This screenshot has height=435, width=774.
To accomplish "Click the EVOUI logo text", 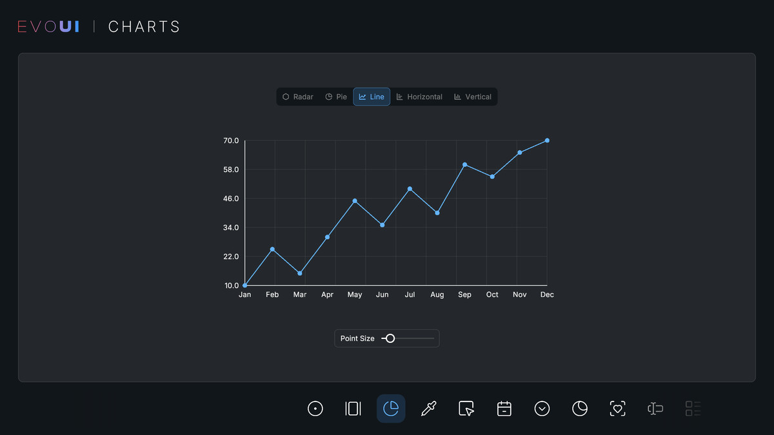I will pos(48,26).
